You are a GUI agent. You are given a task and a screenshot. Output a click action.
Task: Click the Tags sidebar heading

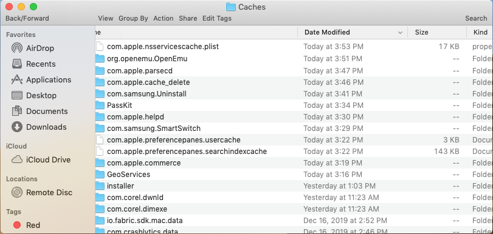coord(13,212)
